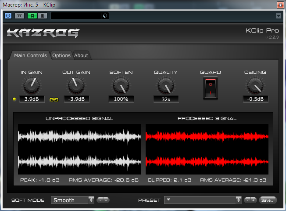Screen dimensions: 286x211
Task: Enable automation Write (W) button
Action: pos(42,16)
